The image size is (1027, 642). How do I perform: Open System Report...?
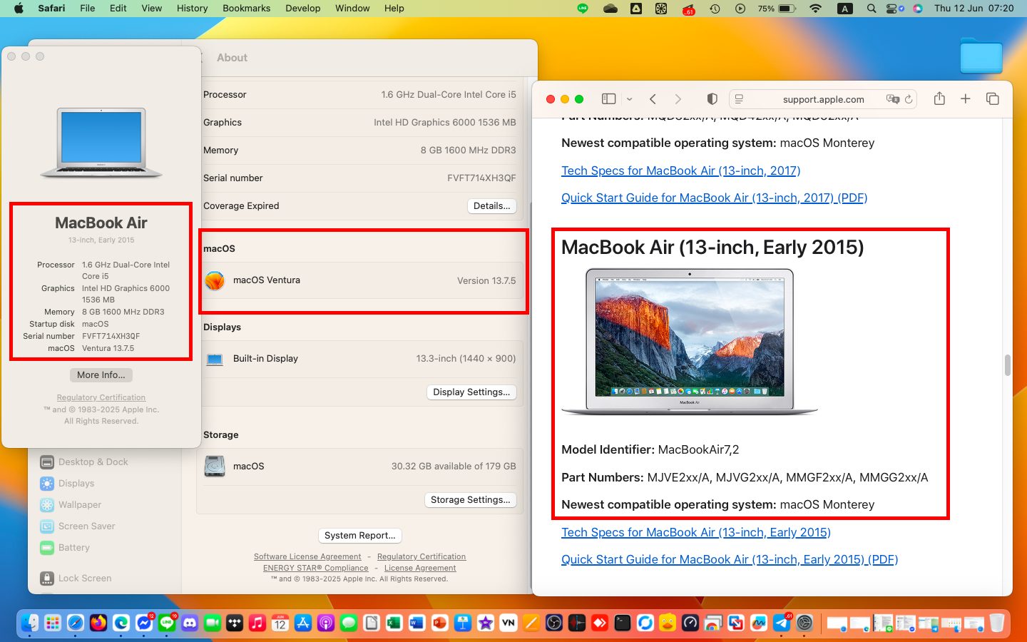click(359, 535)
